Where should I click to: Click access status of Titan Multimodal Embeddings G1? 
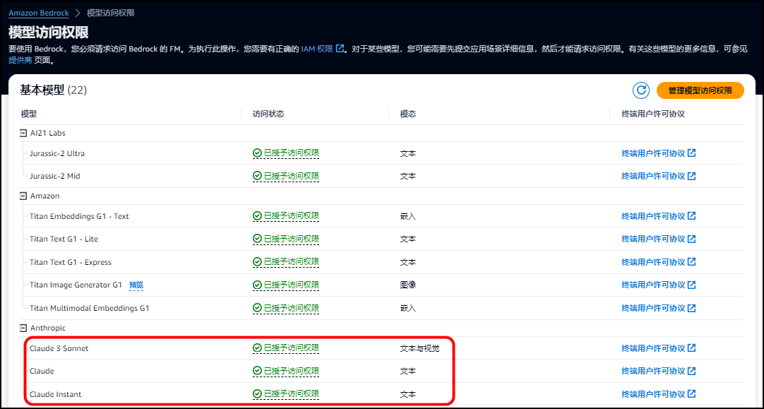(x=286, y=308)
